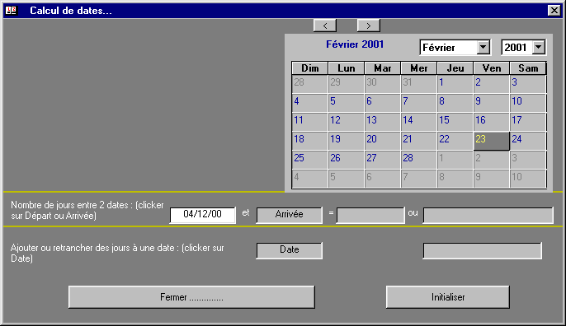Select greyed January 31 in the calendar
Screen dimensions: 566x326
(x=419, y=84)
